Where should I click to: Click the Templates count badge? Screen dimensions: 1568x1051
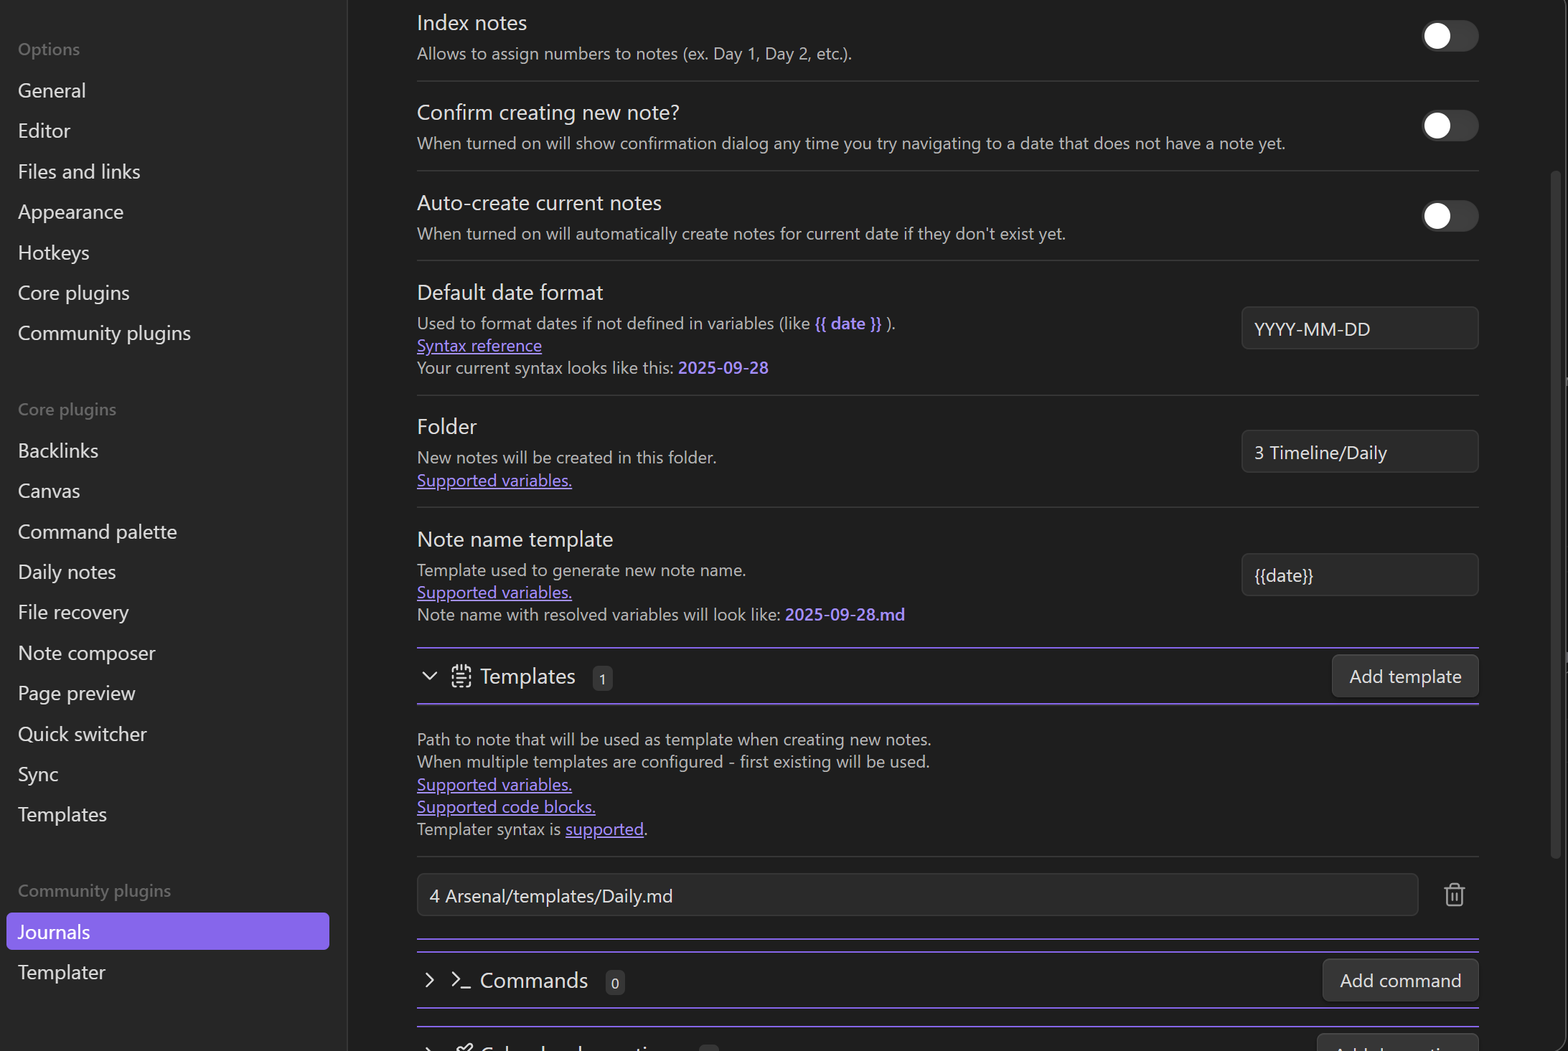click(x=602, y=679)
